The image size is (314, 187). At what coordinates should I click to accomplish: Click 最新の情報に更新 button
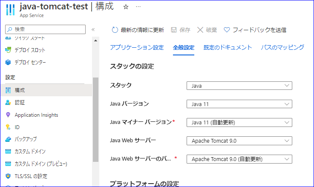coord(138,30)
